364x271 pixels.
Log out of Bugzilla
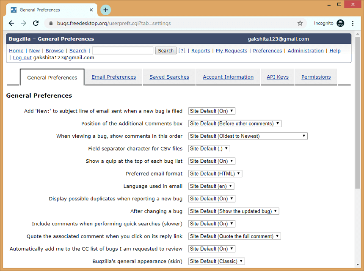coord(22,57)
